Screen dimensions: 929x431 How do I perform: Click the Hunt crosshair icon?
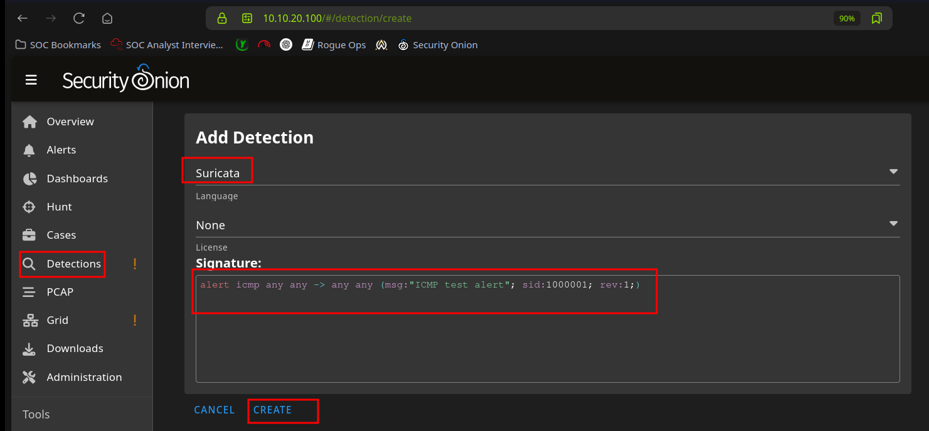(x=29, y=207)
